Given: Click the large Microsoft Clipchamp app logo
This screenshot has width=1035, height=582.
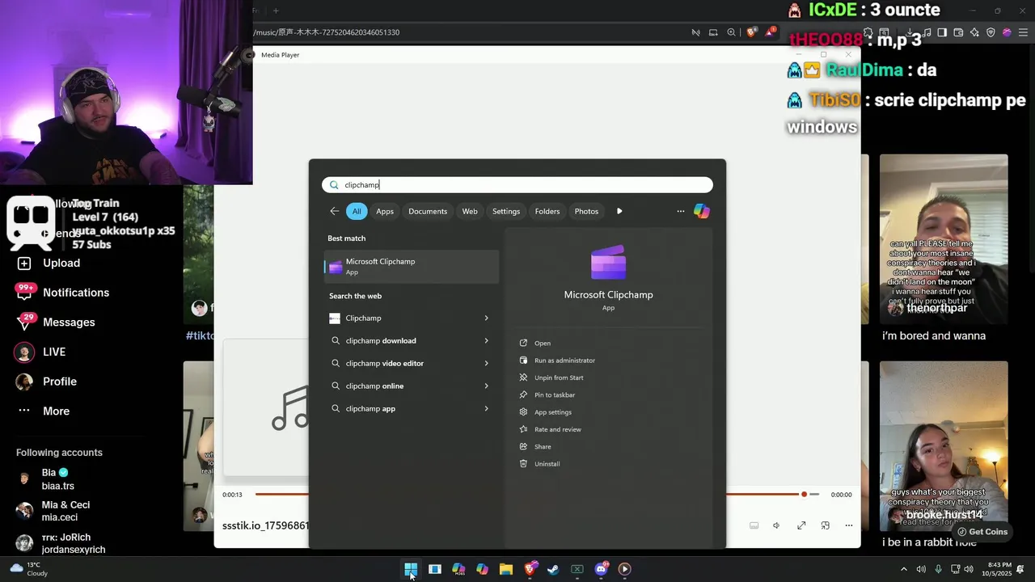Looking at the screenshot, I should pyautogui.click(x=608, y=263).
